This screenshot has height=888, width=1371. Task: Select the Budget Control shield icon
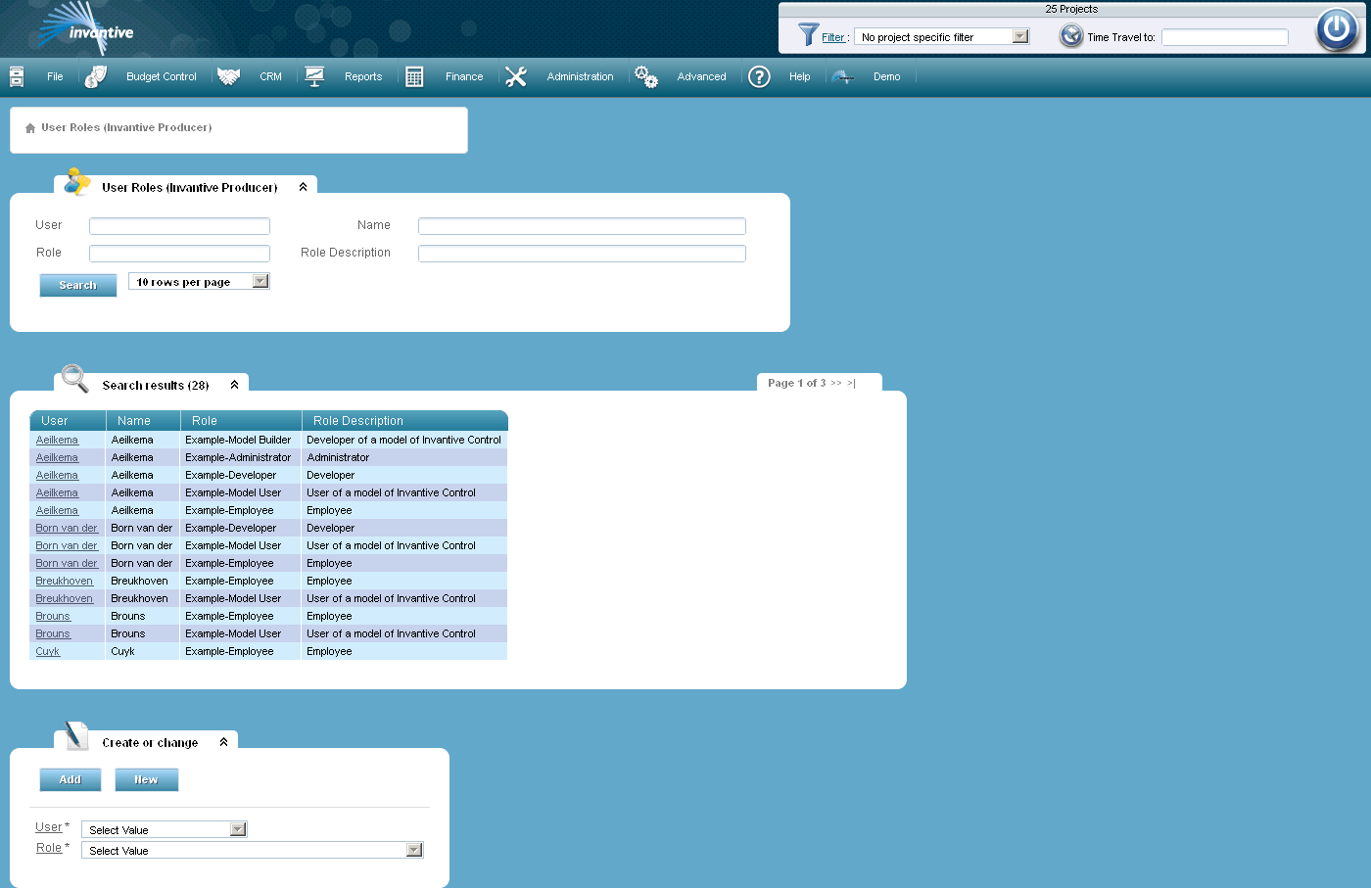click(95, 75)
